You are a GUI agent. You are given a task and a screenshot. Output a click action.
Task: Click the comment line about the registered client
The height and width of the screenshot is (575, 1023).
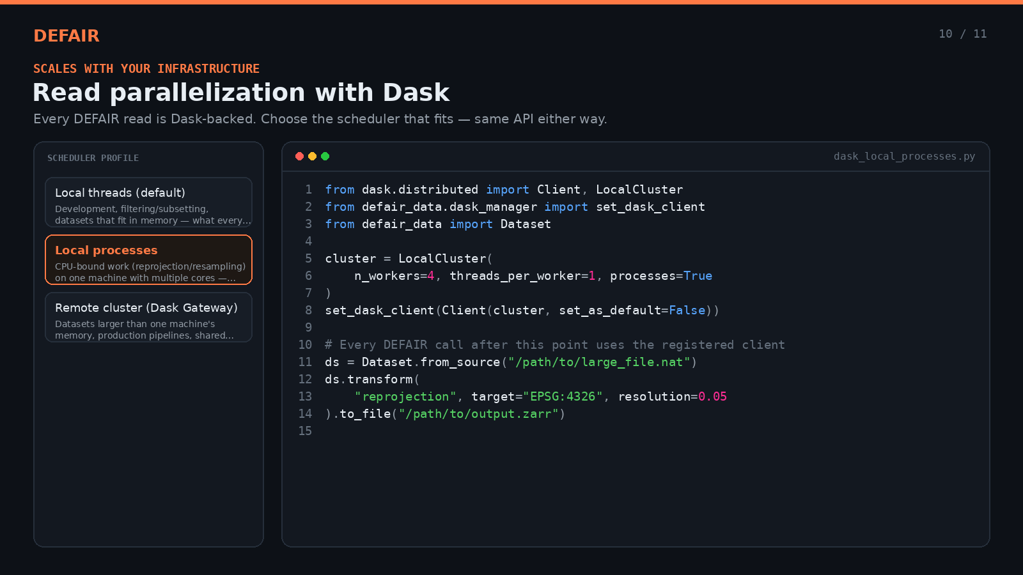(555, 345)
